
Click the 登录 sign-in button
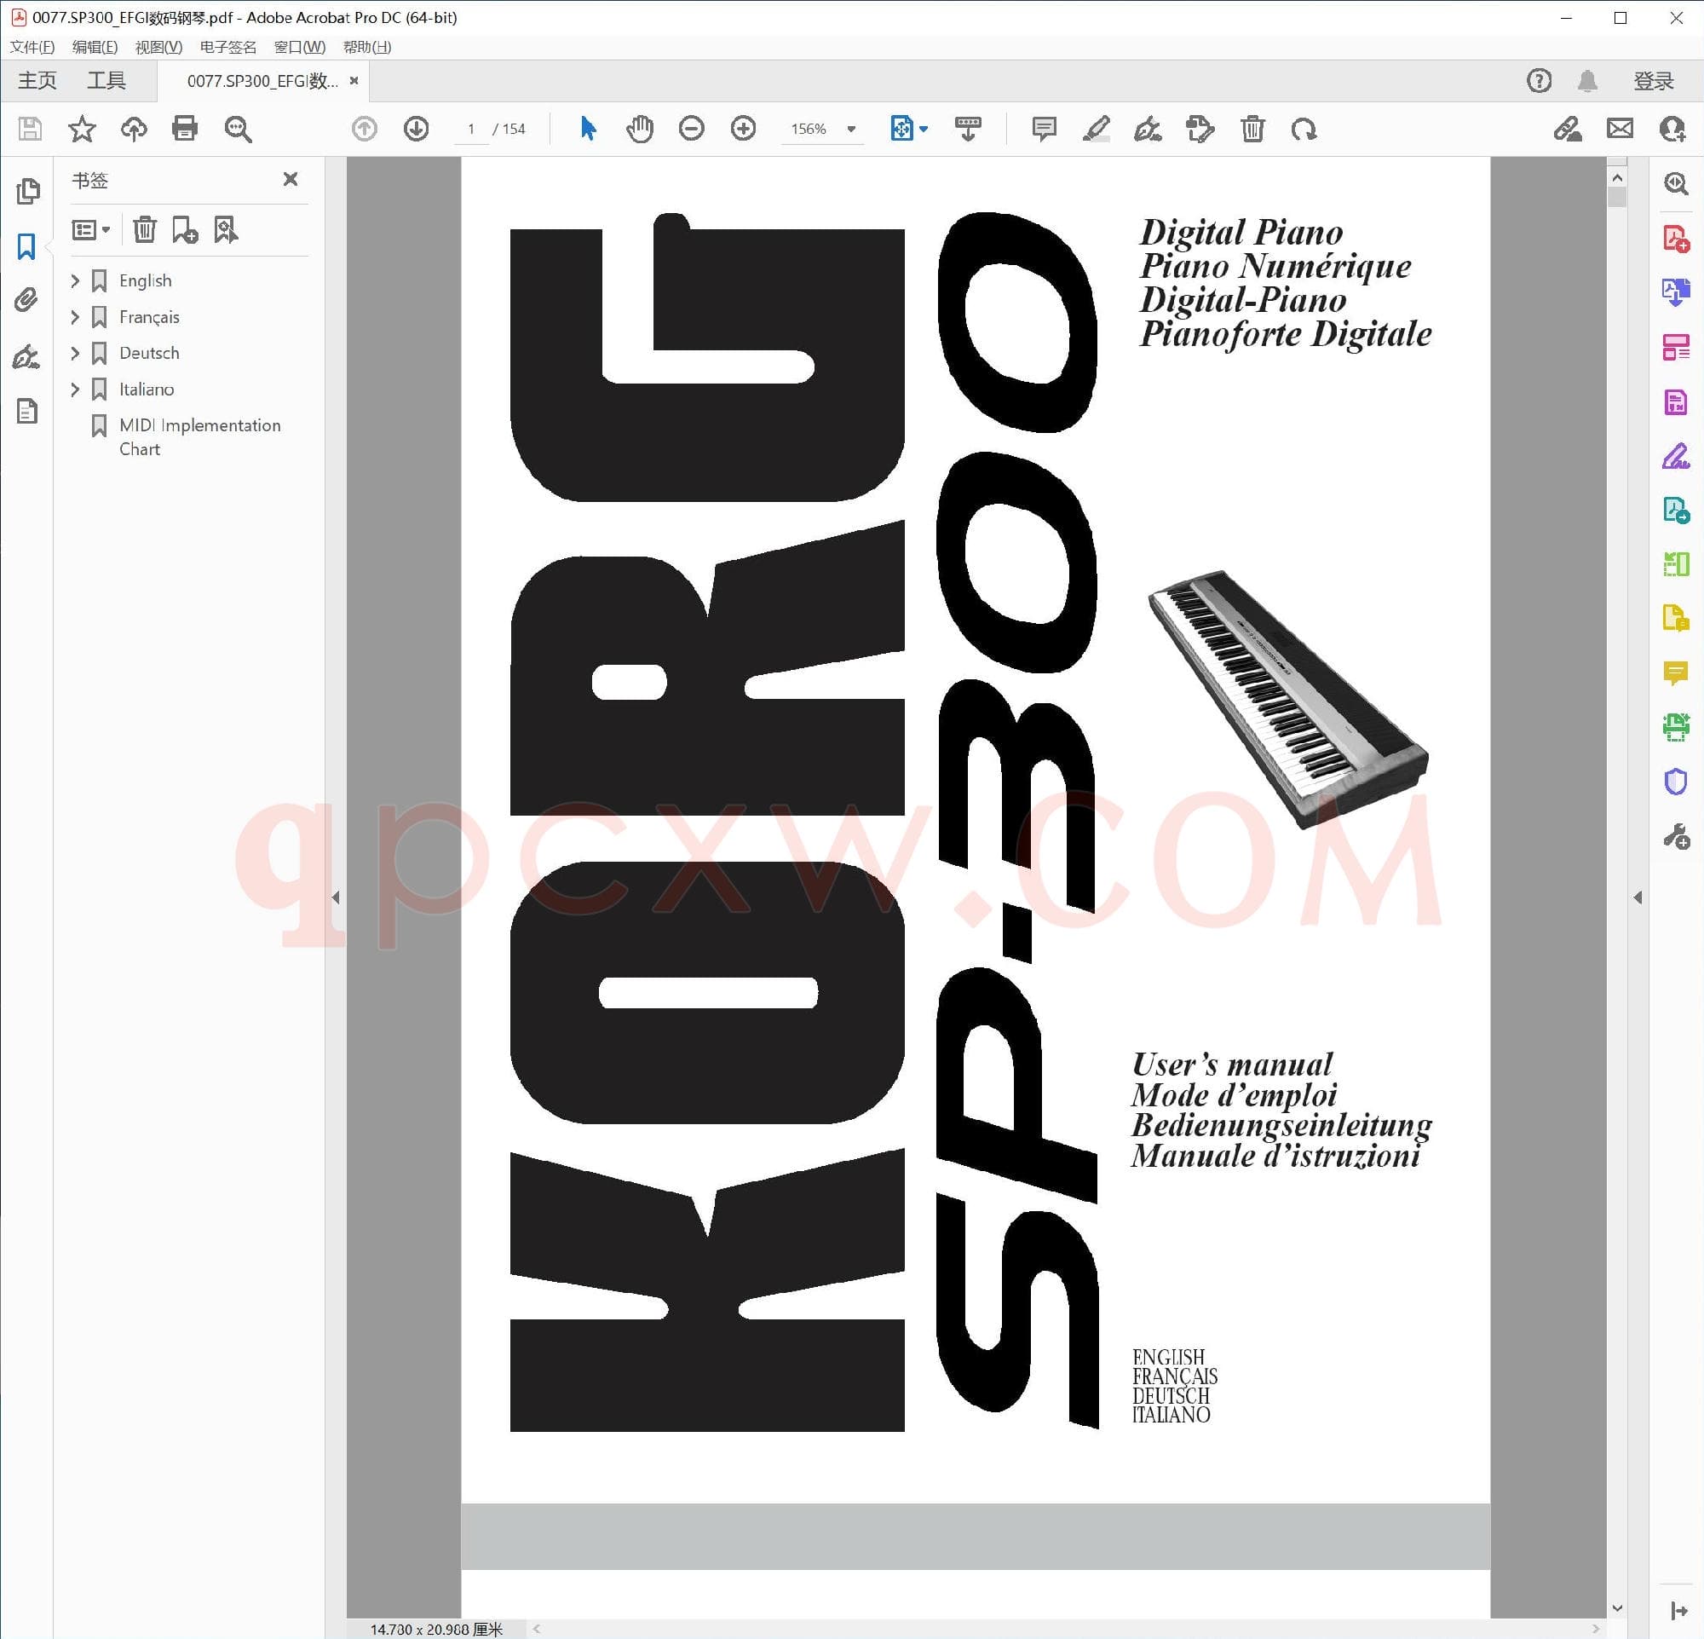tap(1653, 81)
